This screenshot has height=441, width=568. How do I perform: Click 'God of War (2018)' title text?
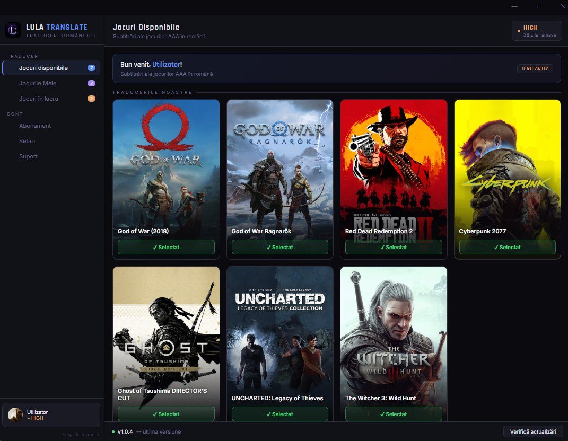(143, 231)
